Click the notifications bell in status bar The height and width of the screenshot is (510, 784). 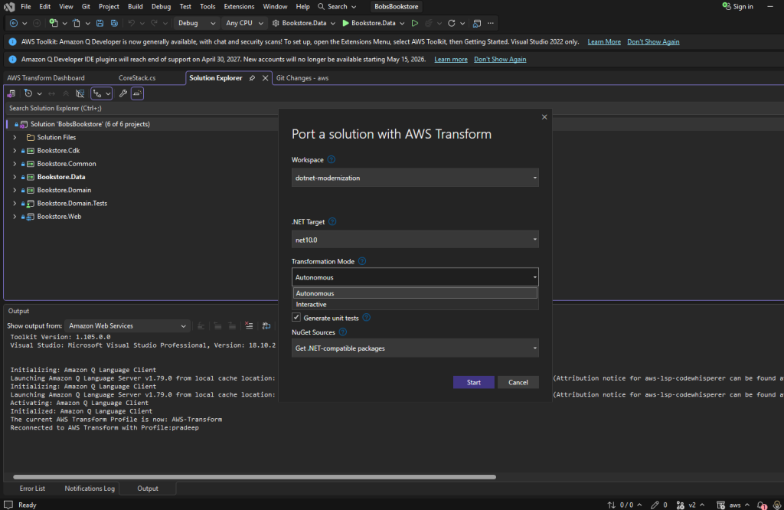(x=762, y=505)
